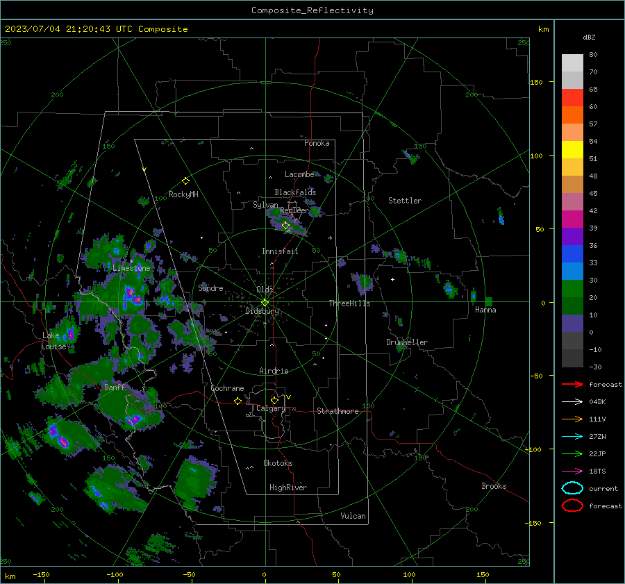Screen dimensions: 625x584
Task: Select the light blue 30–33 dBZ swatch
Action: [x=572, y=271]
